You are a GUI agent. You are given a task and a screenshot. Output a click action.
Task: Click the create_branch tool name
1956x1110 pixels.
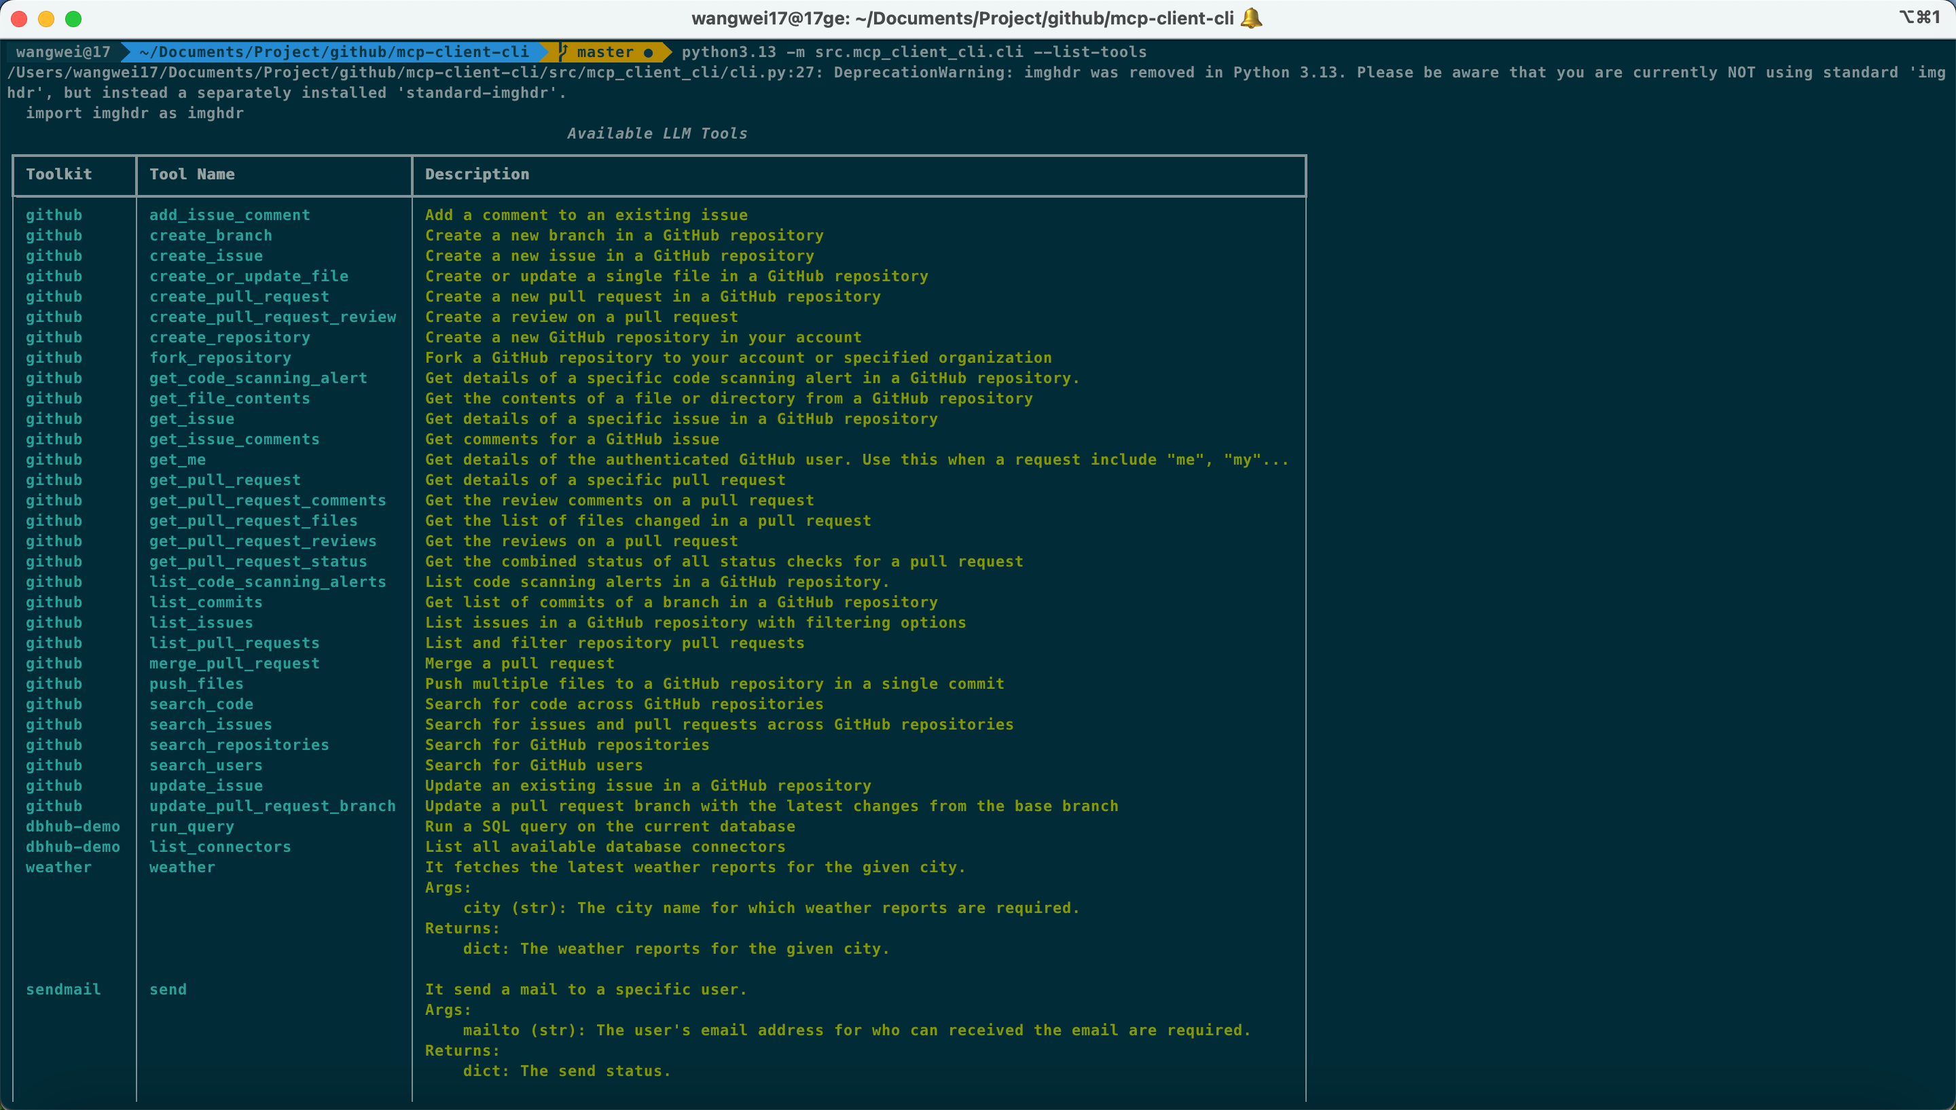(x=211, y=236)
